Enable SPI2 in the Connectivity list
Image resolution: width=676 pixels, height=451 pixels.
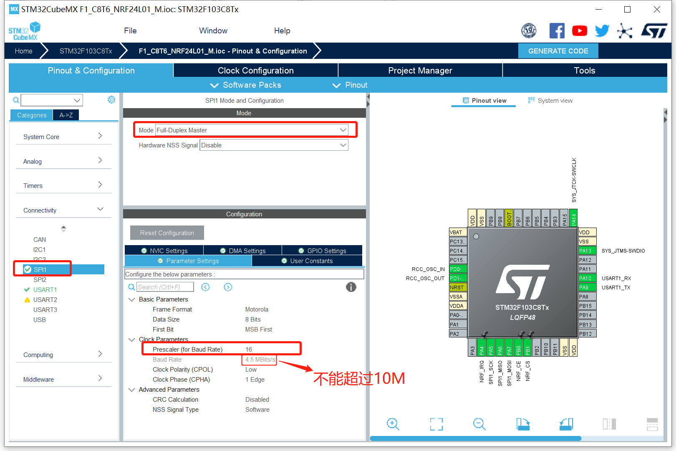[40, 279]
